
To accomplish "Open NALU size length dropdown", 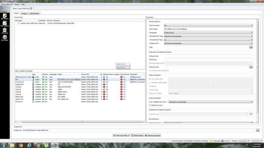I will click(211, 93).
